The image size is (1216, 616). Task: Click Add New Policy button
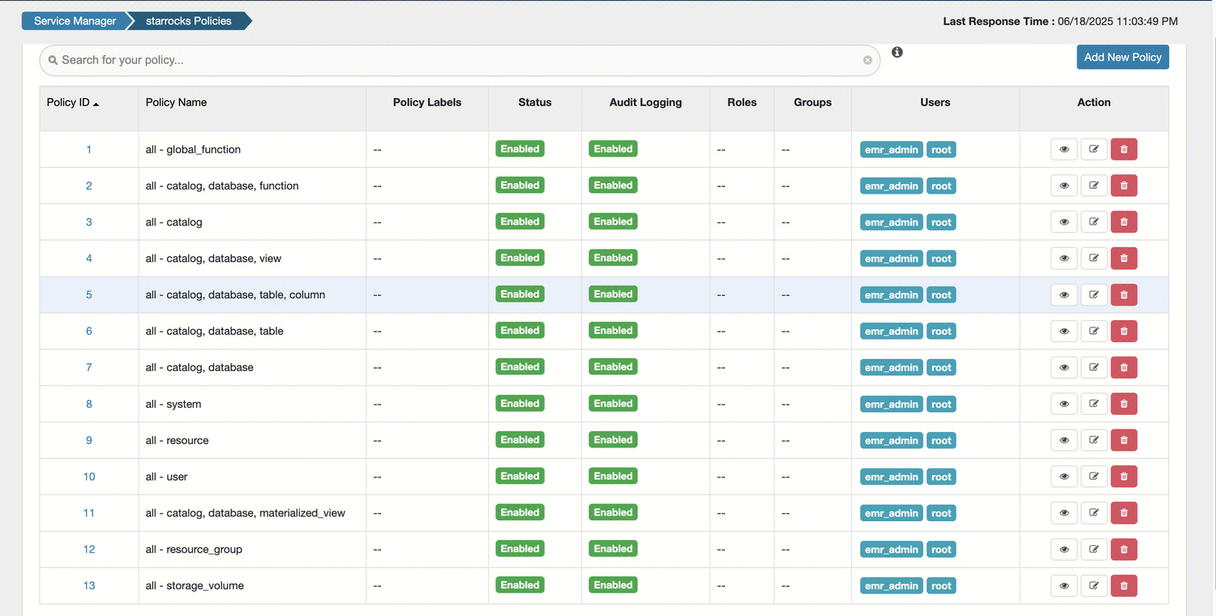coord(1123,57)
